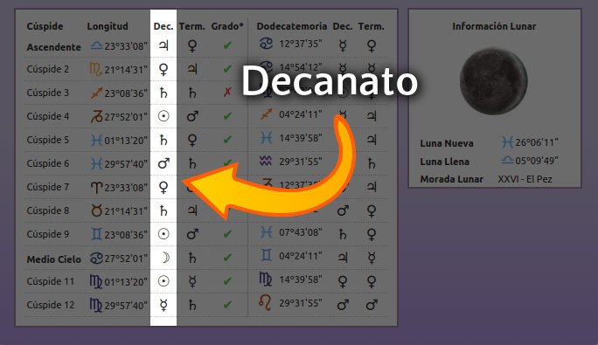The image size is (598, 345).
Task: Click the Cúspide 5 label
Action: pos(48,140)
